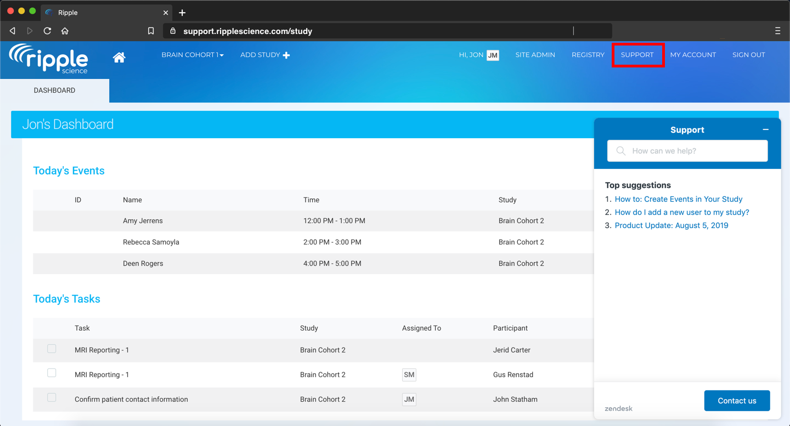The height and width of the screenshot is (426, 790).
Task: Select the Dashboard tab
Action: (54, 90)
